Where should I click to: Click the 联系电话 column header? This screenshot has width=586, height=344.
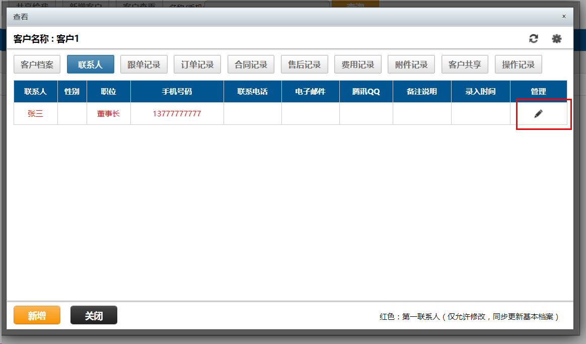click(253, 92)
